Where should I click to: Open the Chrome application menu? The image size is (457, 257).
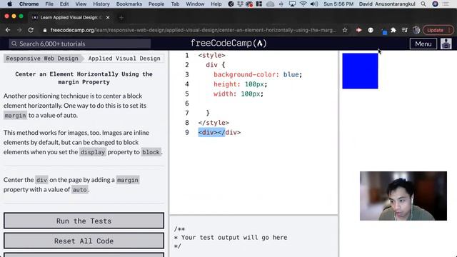29,4
